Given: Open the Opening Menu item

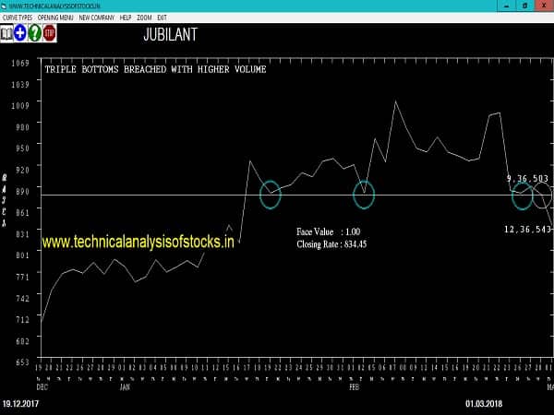Looking at the screenshot, I should click(55, 18).
